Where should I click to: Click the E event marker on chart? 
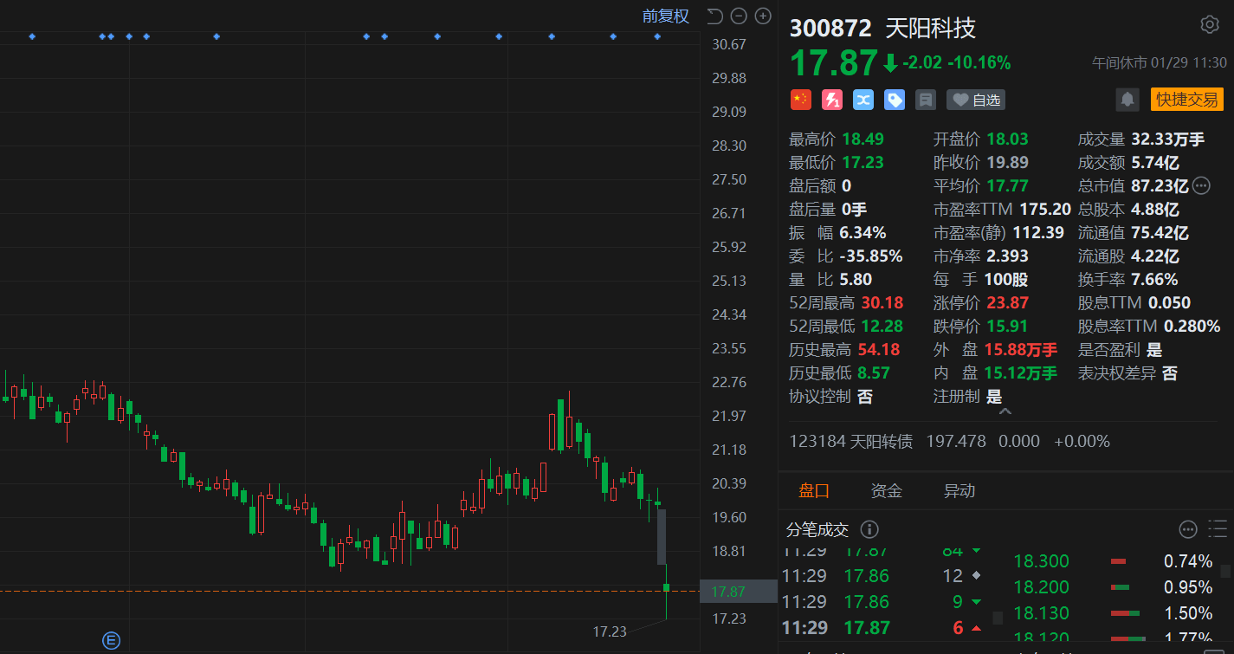point(111,640)
